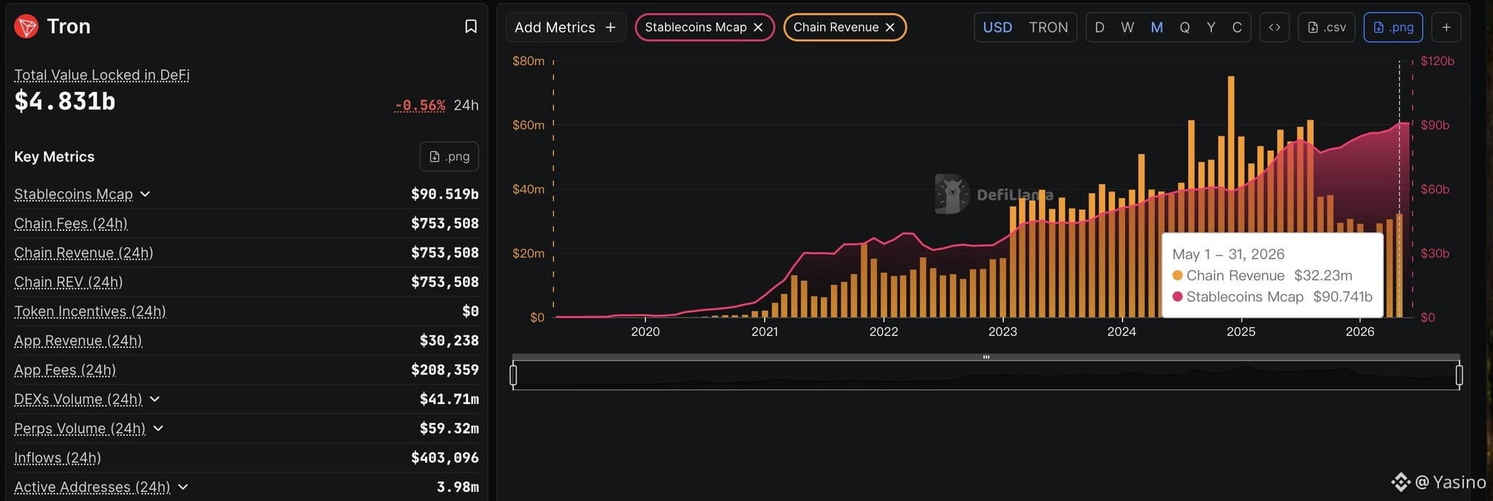Switch chart denomination to TRON
The image size is (1493, 501).
pyautogui.click(x=1048, y=27)
